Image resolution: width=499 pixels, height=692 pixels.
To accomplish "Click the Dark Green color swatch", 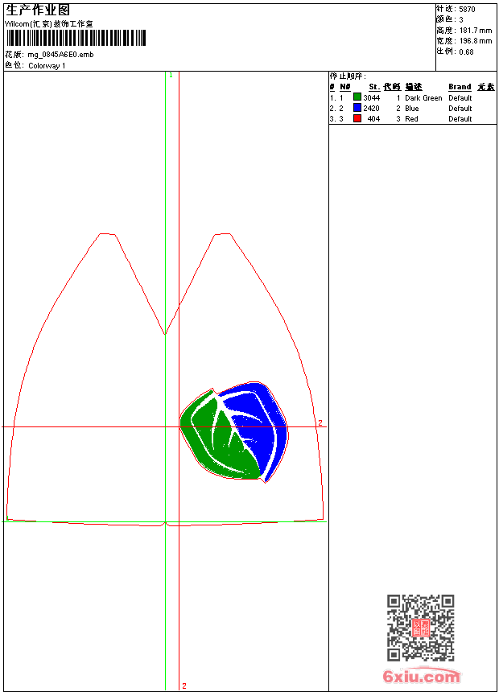I will [357, 97].
